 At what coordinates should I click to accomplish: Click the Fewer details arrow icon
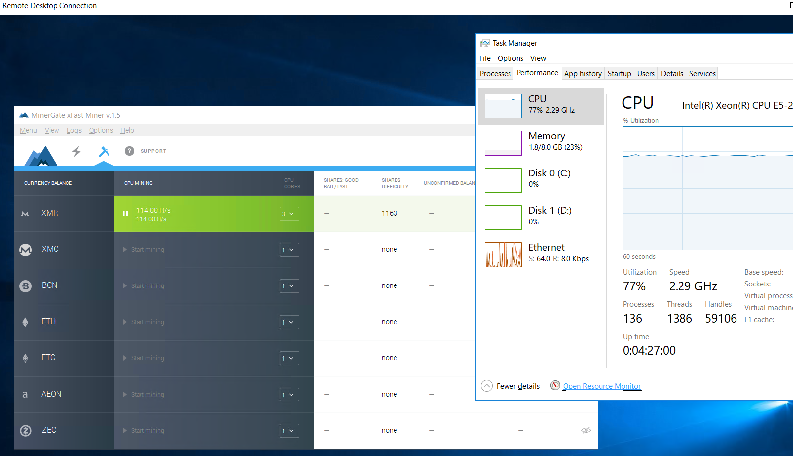[x=487, y=386]
